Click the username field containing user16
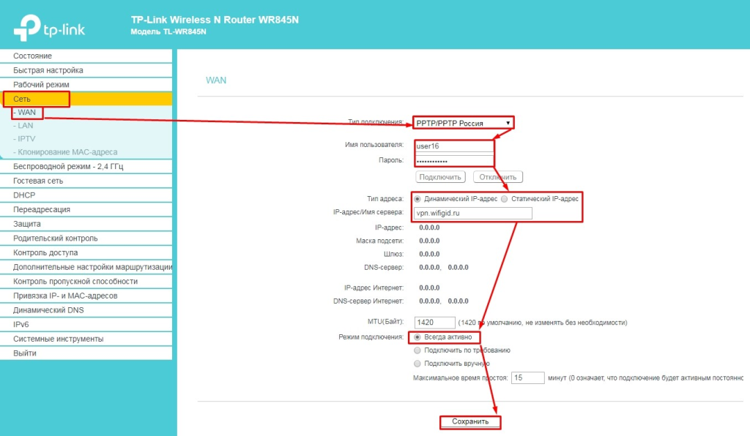Viewport: 750px width, 436px height. click(453, 146)
